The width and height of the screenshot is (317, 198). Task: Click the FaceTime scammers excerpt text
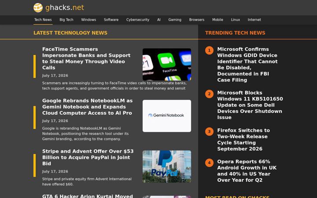click(114, 86)
